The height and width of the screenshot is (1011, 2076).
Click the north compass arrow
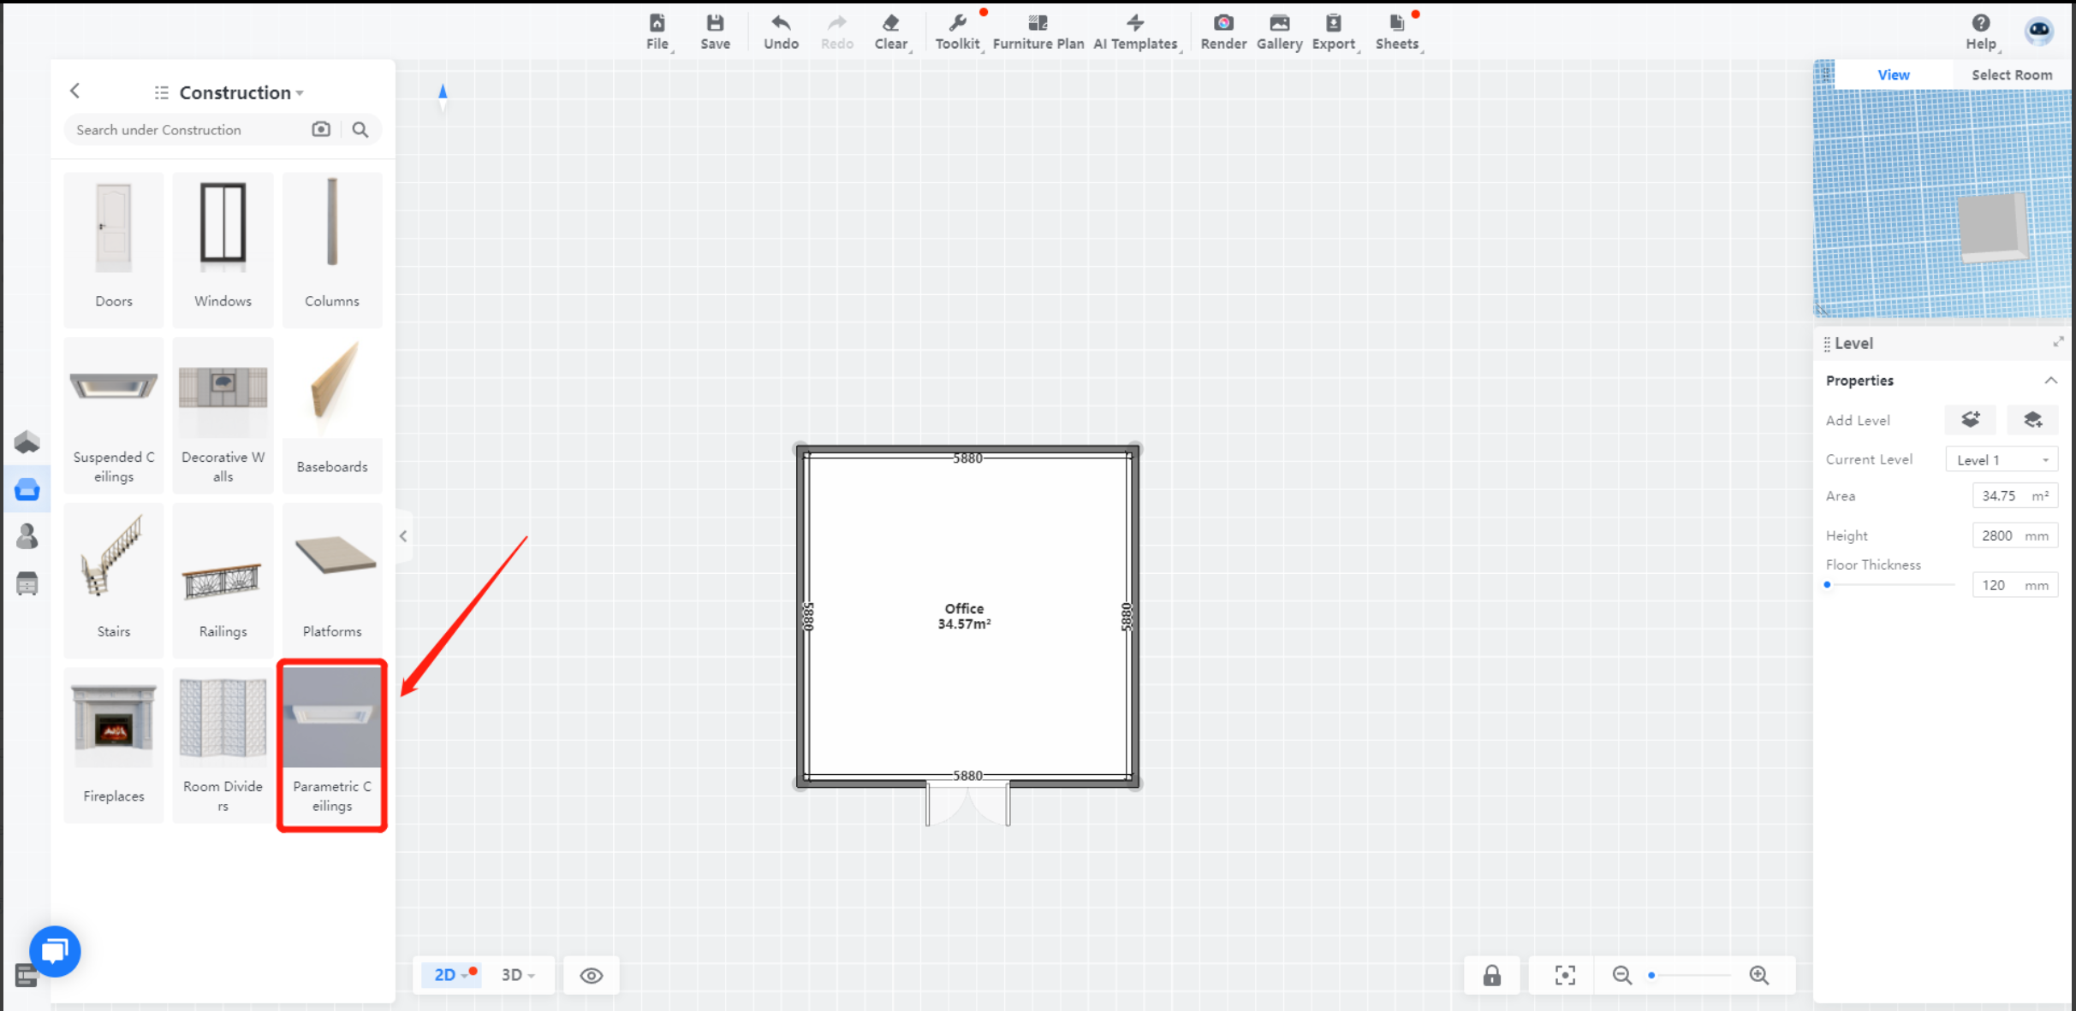(x=443, y=97)
